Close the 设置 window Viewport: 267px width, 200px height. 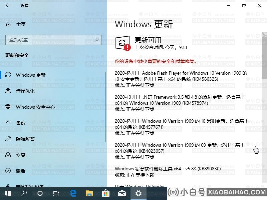[259, 5]
